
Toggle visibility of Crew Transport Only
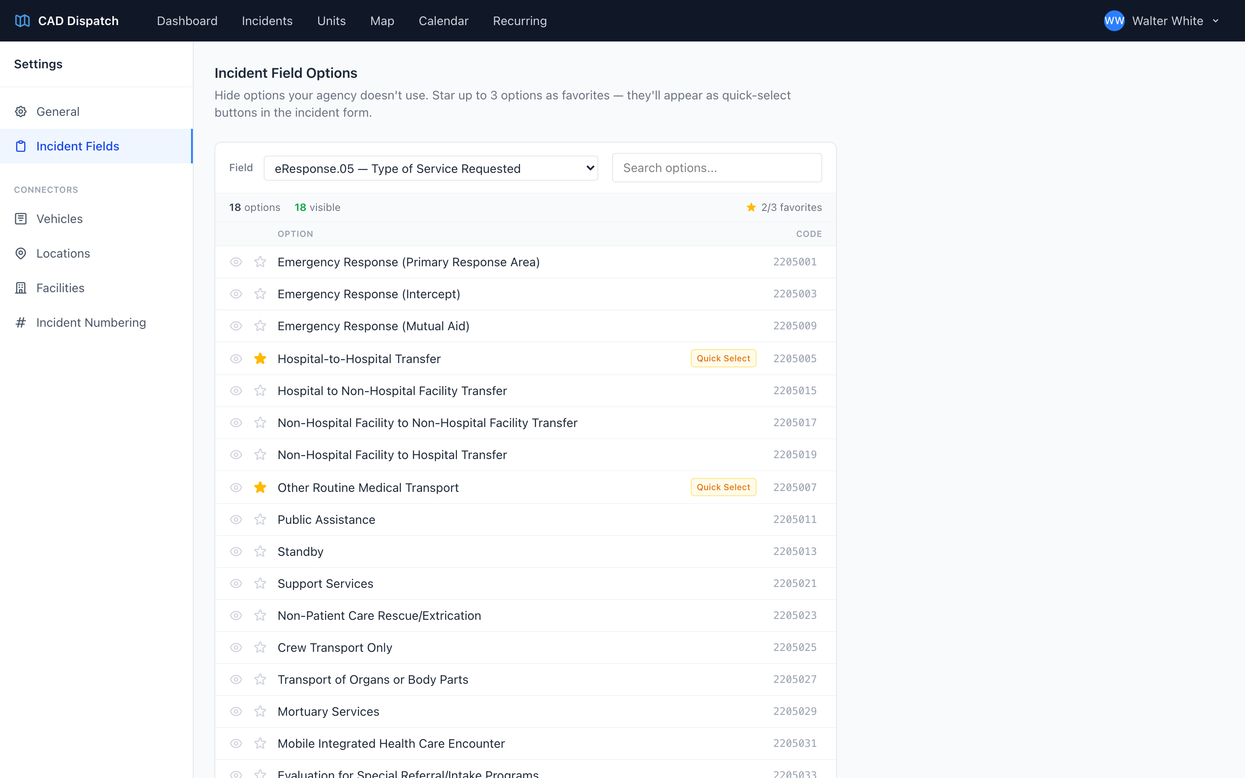(x=236, y=647)
